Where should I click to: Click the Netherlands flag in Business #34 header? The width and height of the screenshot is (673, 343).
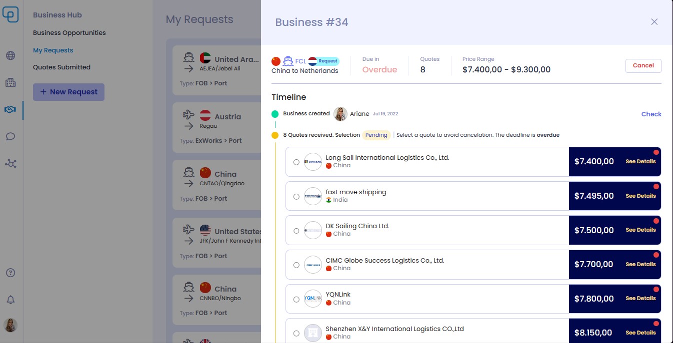click(x=312, y=61)
